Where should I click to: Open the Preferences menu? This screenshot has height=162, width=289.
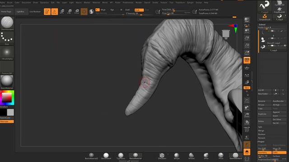coord(128,3)
